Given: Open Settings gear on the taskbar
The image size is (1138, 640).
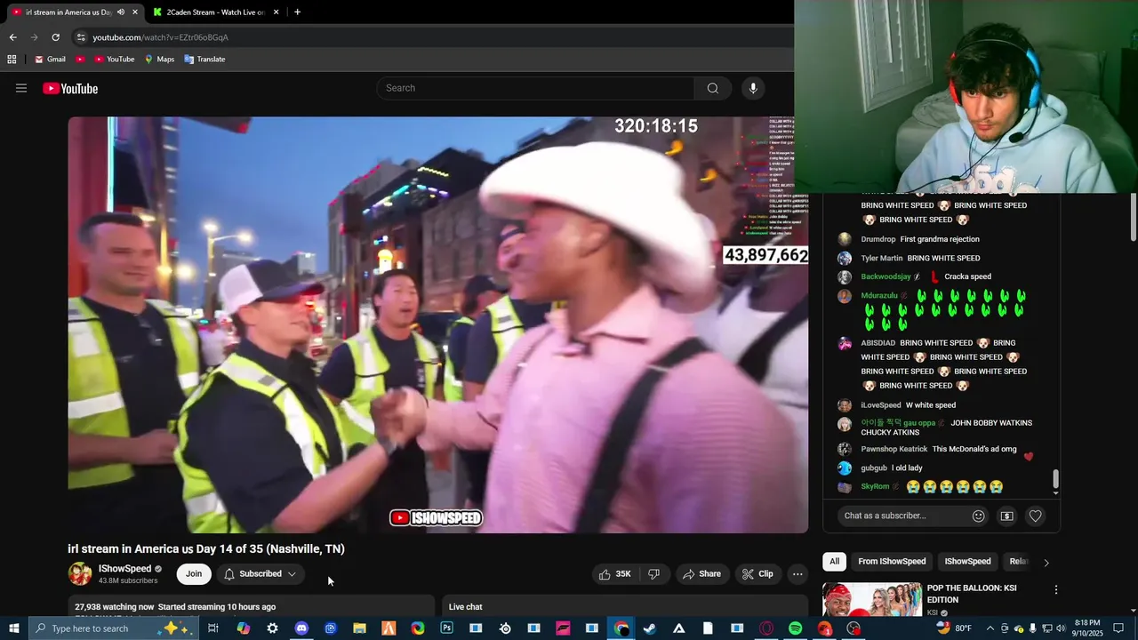Looking at the screenshot, I should pos(272,628).
